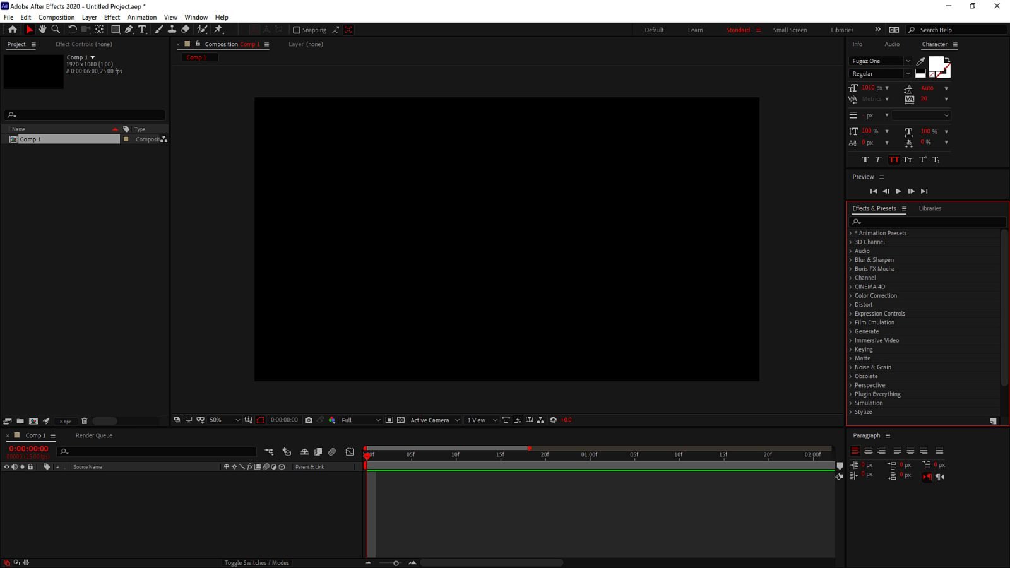The height and width of the screenshot is (568, 1010).
Task: Open the Fugaz One font dropdown
Action: pos(908,61)
